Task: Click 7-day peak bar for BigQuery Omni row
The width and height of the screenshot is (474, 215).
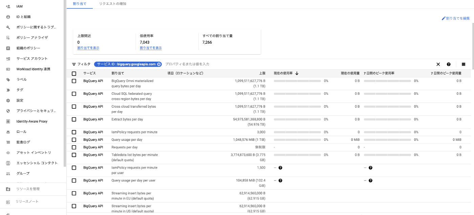Action: pos(387,81)
